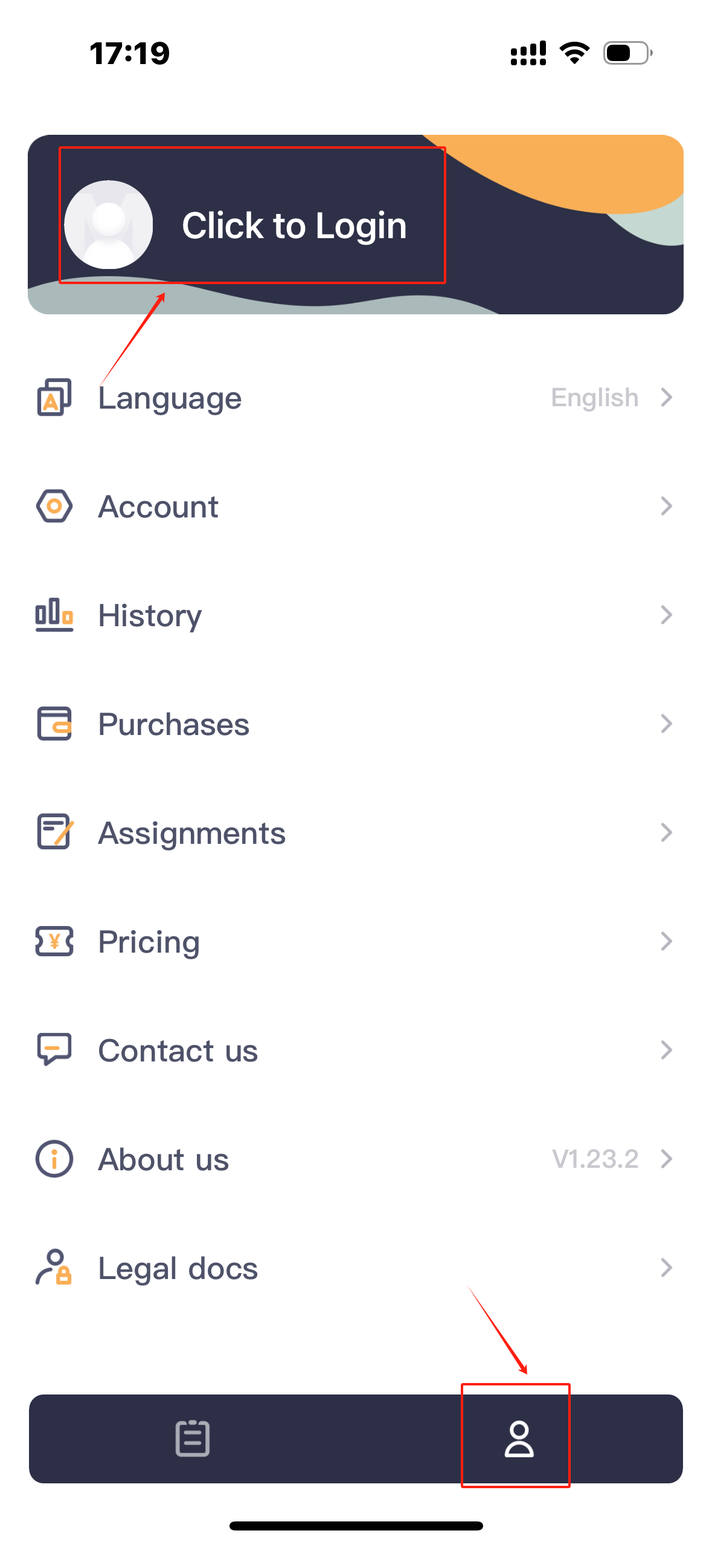
Task: Select the profile tab in bottom bar
Action: (519, 1439)
